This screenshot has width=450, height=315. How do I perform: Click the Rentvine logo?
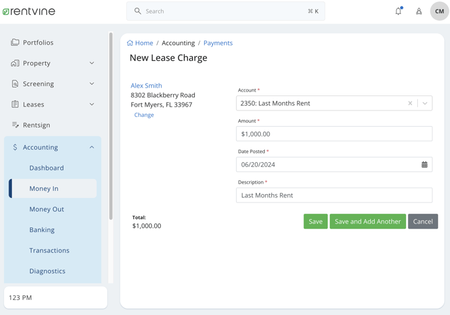[x=29, y=11]
